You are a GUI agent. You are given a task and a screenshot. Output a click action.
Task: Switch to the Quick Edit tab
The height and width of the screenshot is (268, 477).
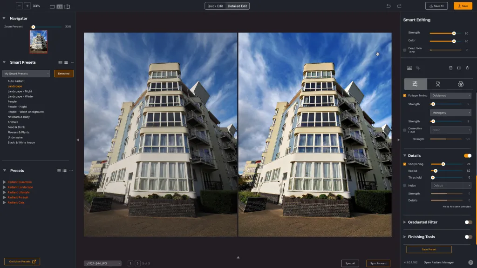pyautogui.click(x=215, y=6)
